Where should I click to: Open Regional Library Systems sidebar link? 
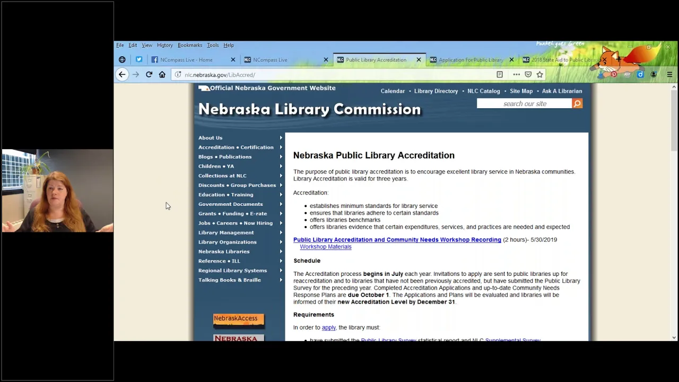click(x=232, y=271)
